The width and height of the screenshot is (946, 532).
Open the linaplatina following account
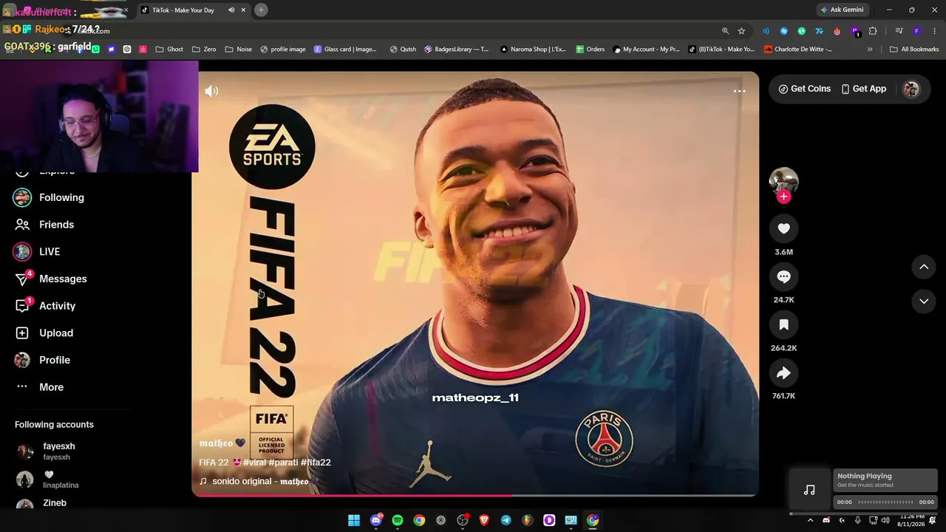[x=47, y=480]
